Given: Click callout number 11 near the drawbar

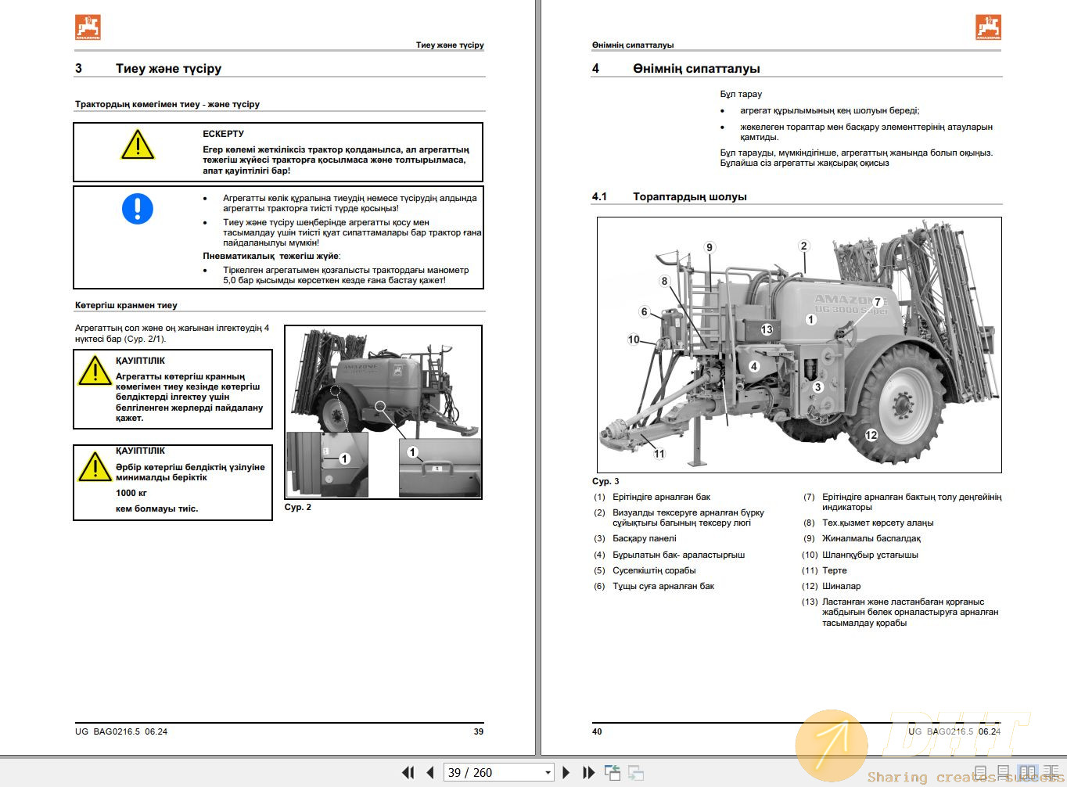Looking at the screenshot, I should (x=659, y=454).
